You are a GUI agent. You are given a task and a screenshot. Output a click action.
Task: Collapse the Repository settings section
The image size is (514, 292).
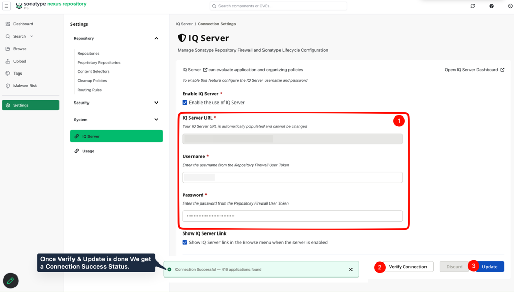[x=156, y=38]
